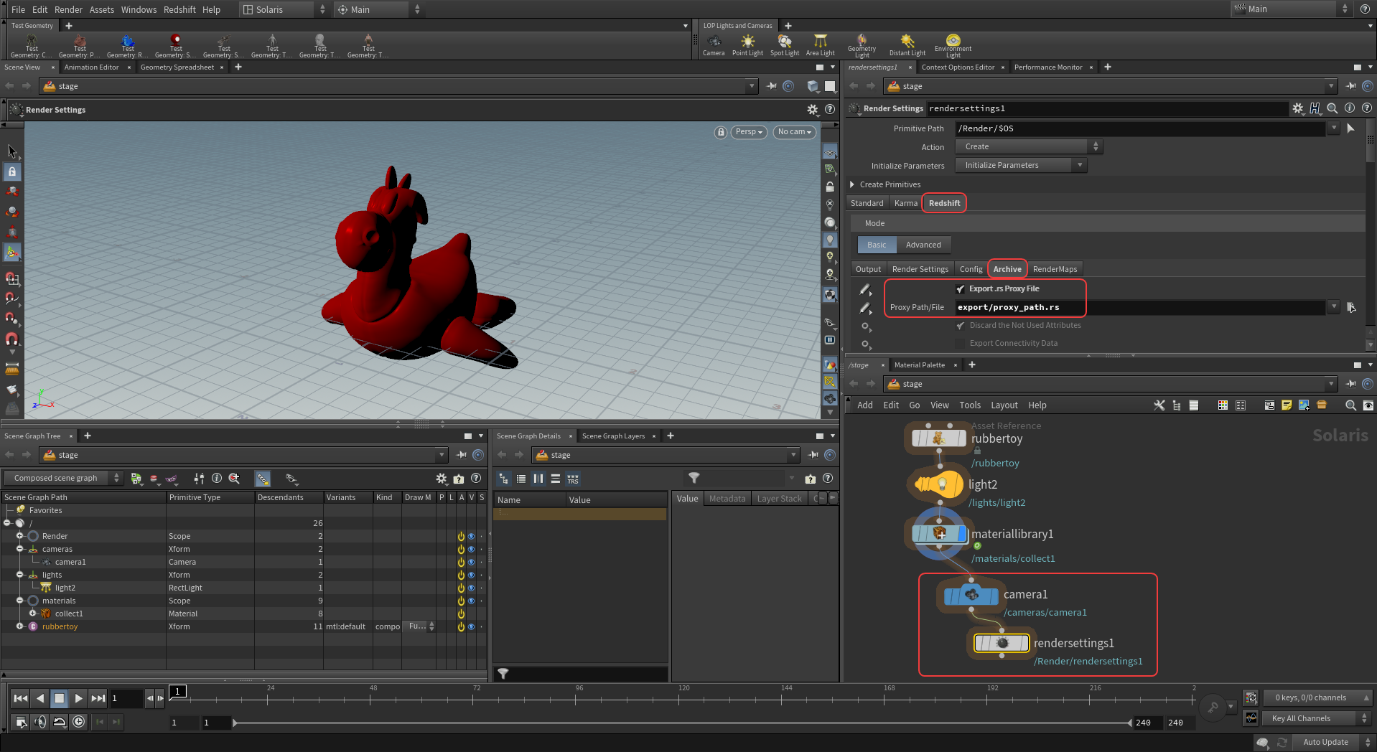Click the rubbertoy node icon
The image size is (1377, 752).
[939, 438]
